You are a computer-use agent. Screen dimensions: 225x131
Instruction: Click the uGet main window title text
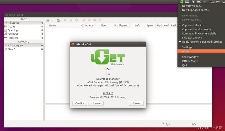[x=20, y=15]
